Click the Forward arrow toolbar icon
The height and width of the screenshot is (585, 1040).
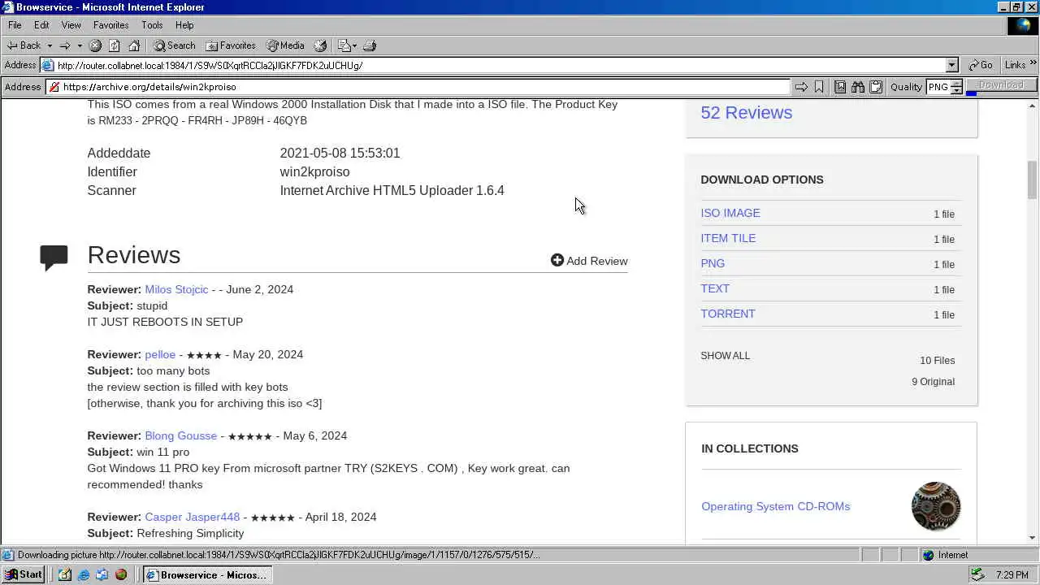(x=65, y=45)
